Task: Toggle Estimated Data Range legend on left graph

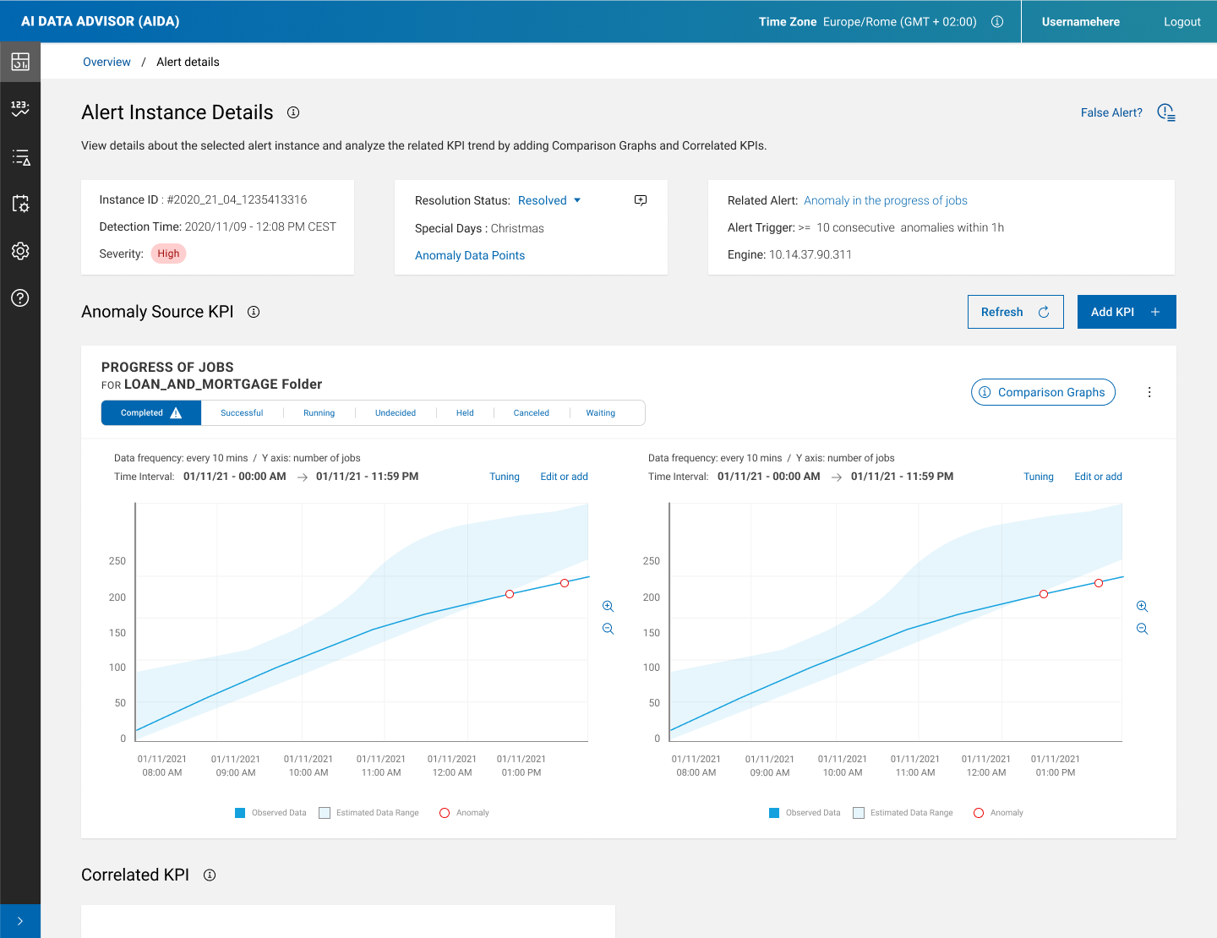Action: [x=325, y=813]
